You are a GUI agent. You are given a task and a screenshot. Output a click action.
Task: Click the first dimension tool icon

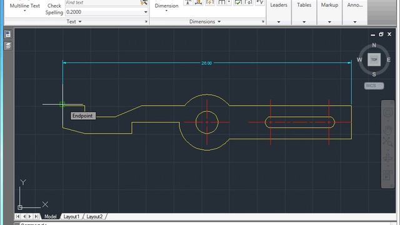point(188,2)
